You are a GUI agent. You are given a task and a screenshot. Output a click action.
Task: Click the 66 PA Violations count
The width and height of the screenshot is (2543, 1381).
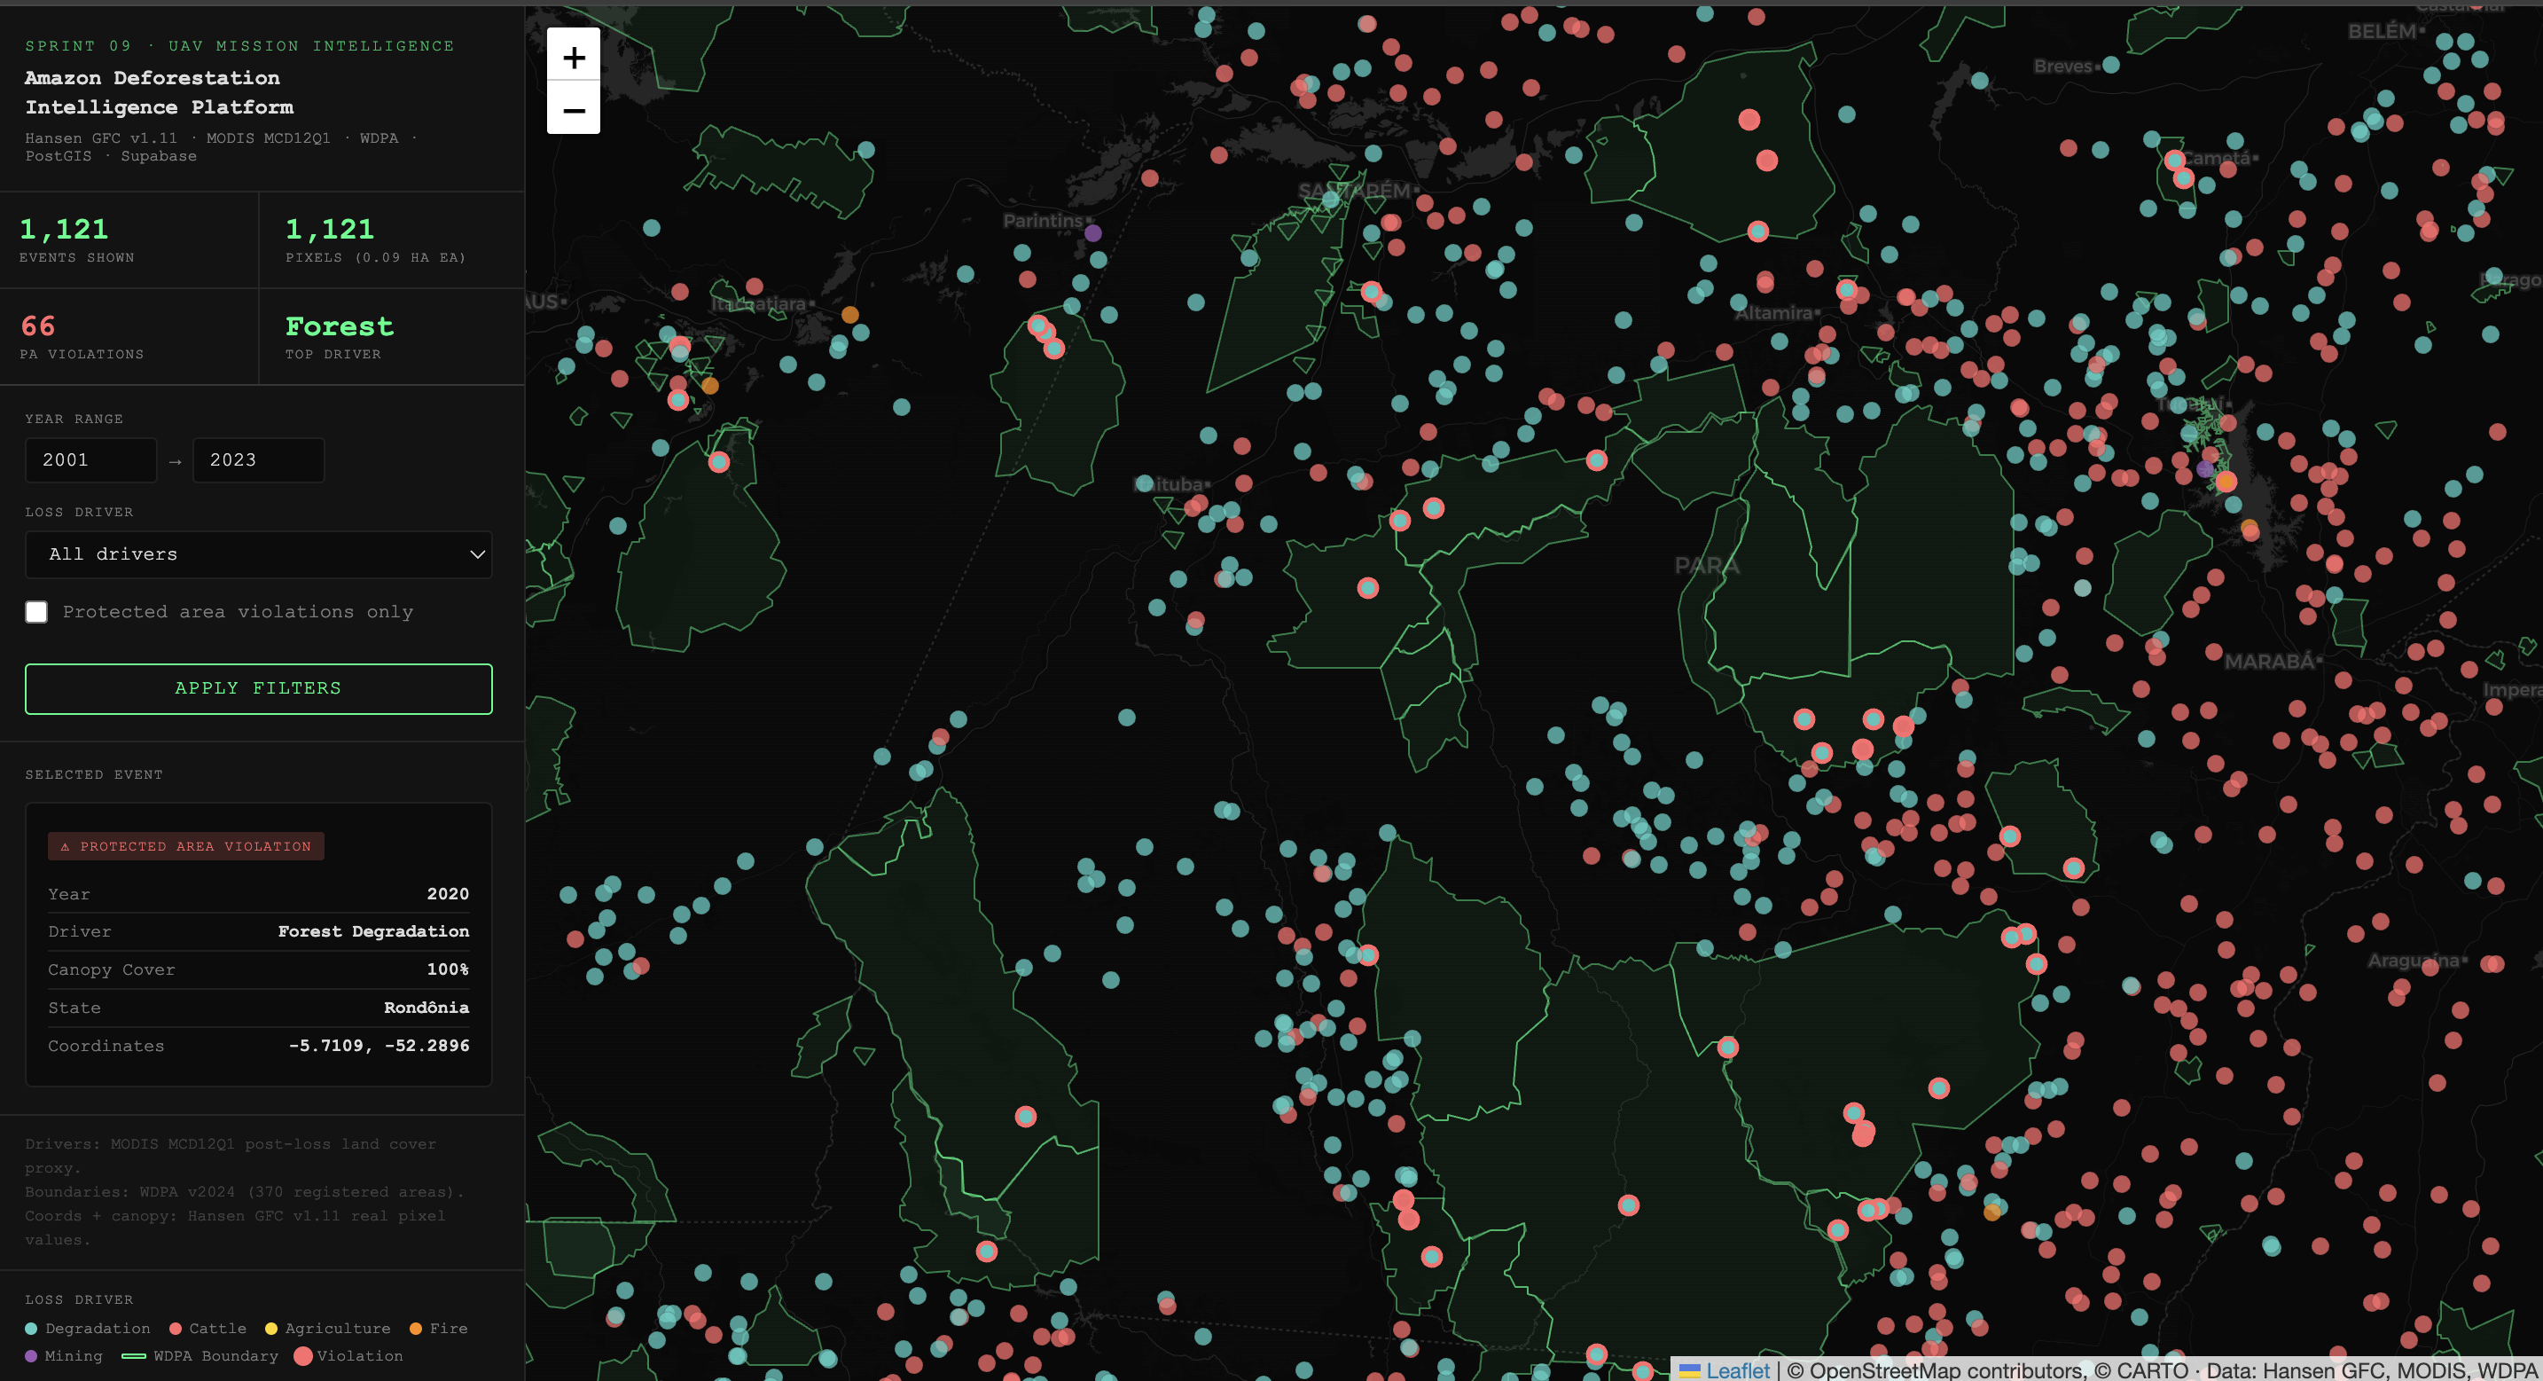click(x=38, y=326)
